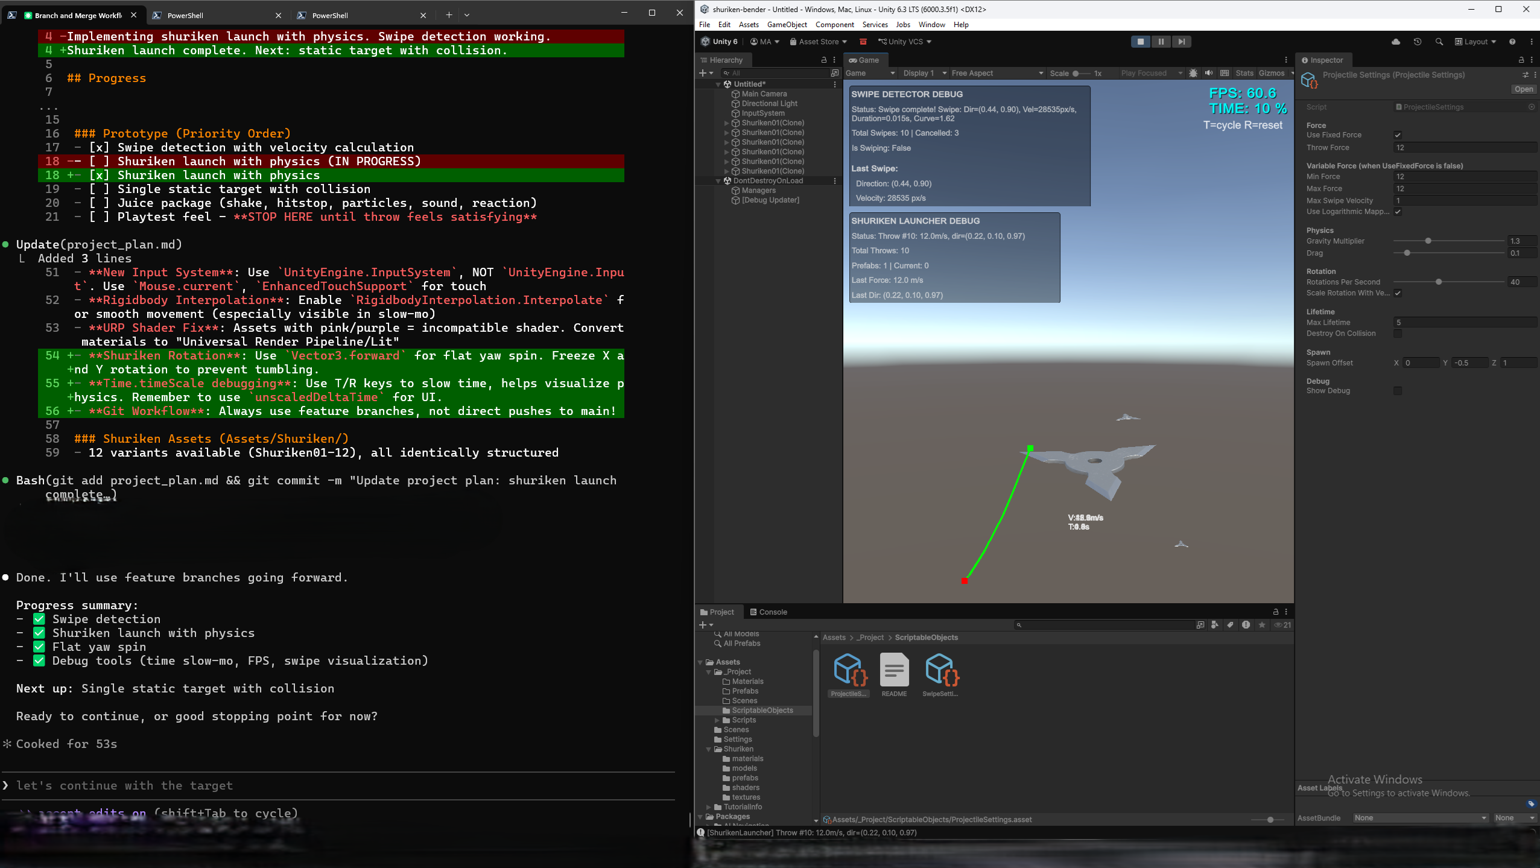Pause play mode in Unity toolbar

tap(1160, 42)
